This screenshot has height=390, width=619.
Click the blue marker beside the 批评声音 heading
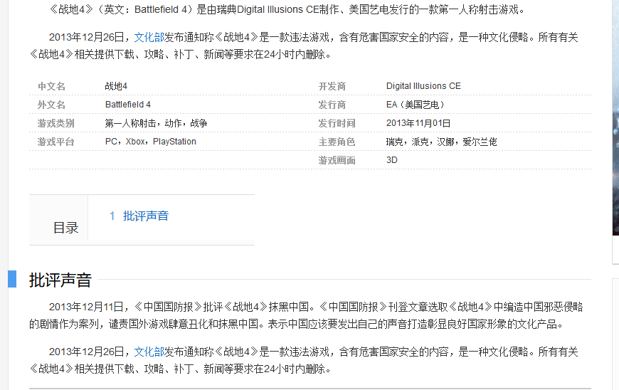12,279
